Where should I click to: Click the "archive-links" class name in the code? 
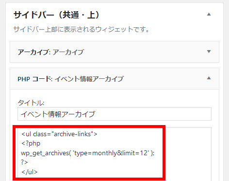(72, 134)
